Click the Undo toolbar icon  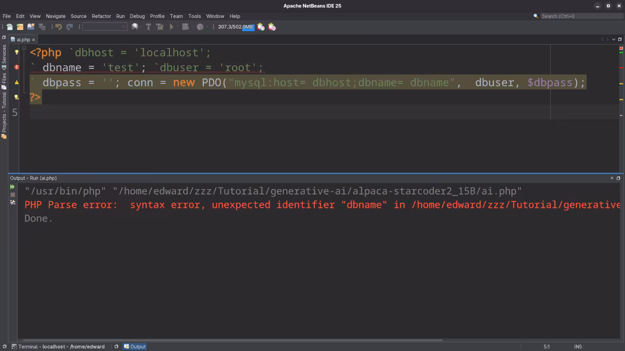59,27
